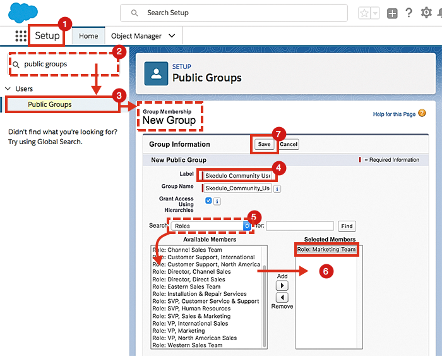Open the help question mark icon
This screenshot has width=442, height=356.
pos(409,13)
